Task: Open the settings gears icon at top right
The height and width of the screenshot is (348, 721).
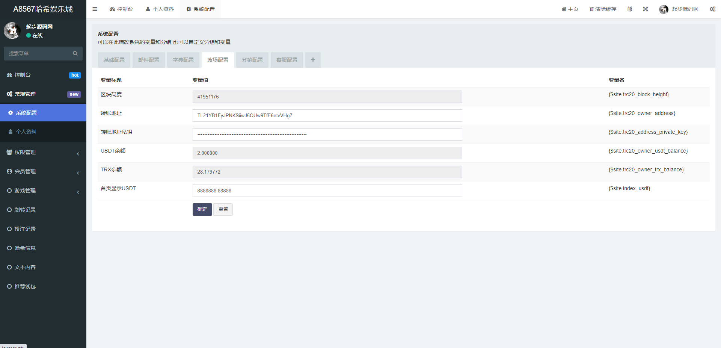Action: (x=712, y=9)
